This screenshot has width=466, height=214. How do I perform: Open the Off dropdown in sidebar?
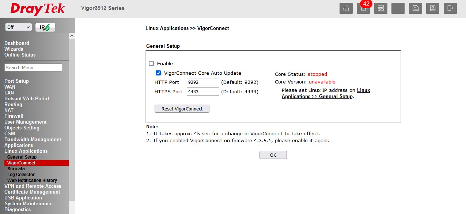point(19,27)
